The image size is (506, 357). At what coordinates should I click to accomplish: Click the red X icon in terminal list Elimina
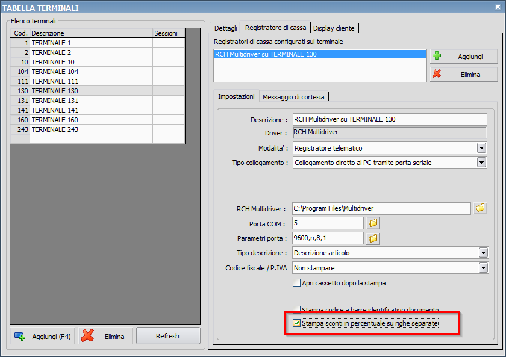[87, 336]
